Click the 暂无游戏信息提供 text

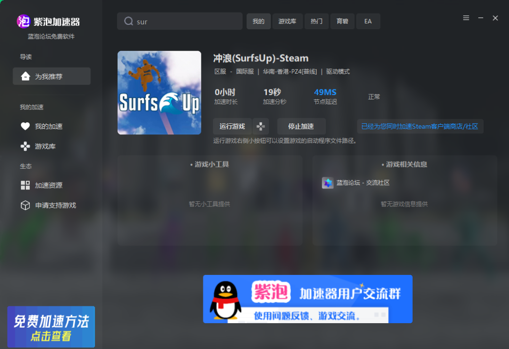coord(404,204)
